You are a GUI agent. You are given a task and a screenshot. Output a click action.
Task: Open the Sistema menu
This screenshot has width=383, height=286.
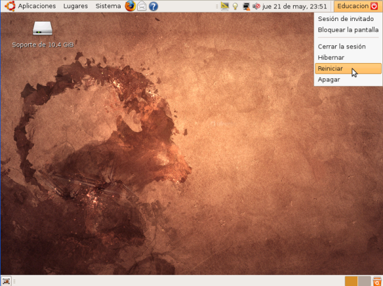pyautogui.click(x=108, y=6)
